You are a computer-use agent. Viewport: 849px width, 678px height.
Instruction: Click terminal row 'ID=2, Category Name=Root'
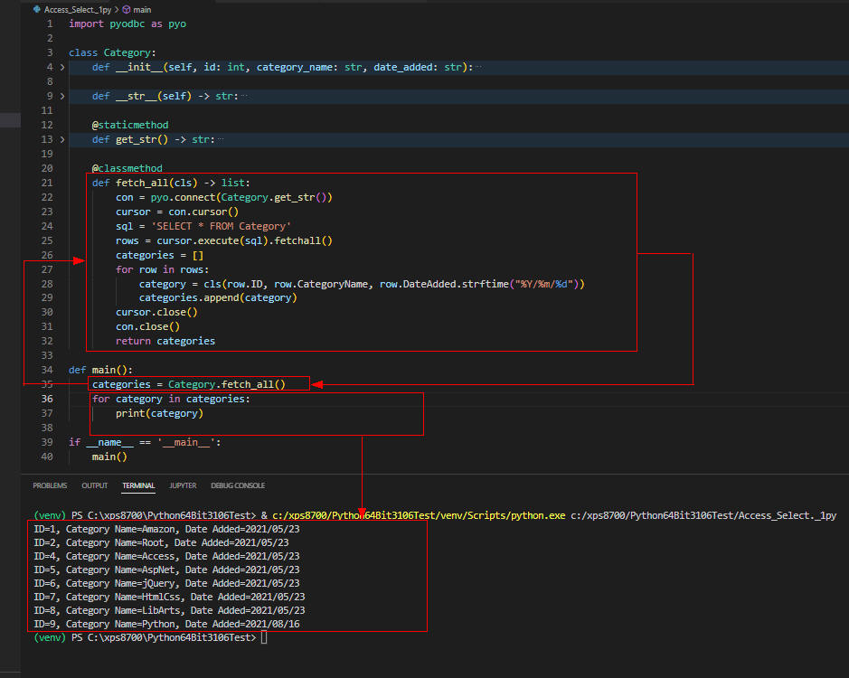coord(161,542)
